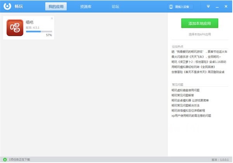Click the 版本: 1.0.0.1 status text

coord(220,160)
